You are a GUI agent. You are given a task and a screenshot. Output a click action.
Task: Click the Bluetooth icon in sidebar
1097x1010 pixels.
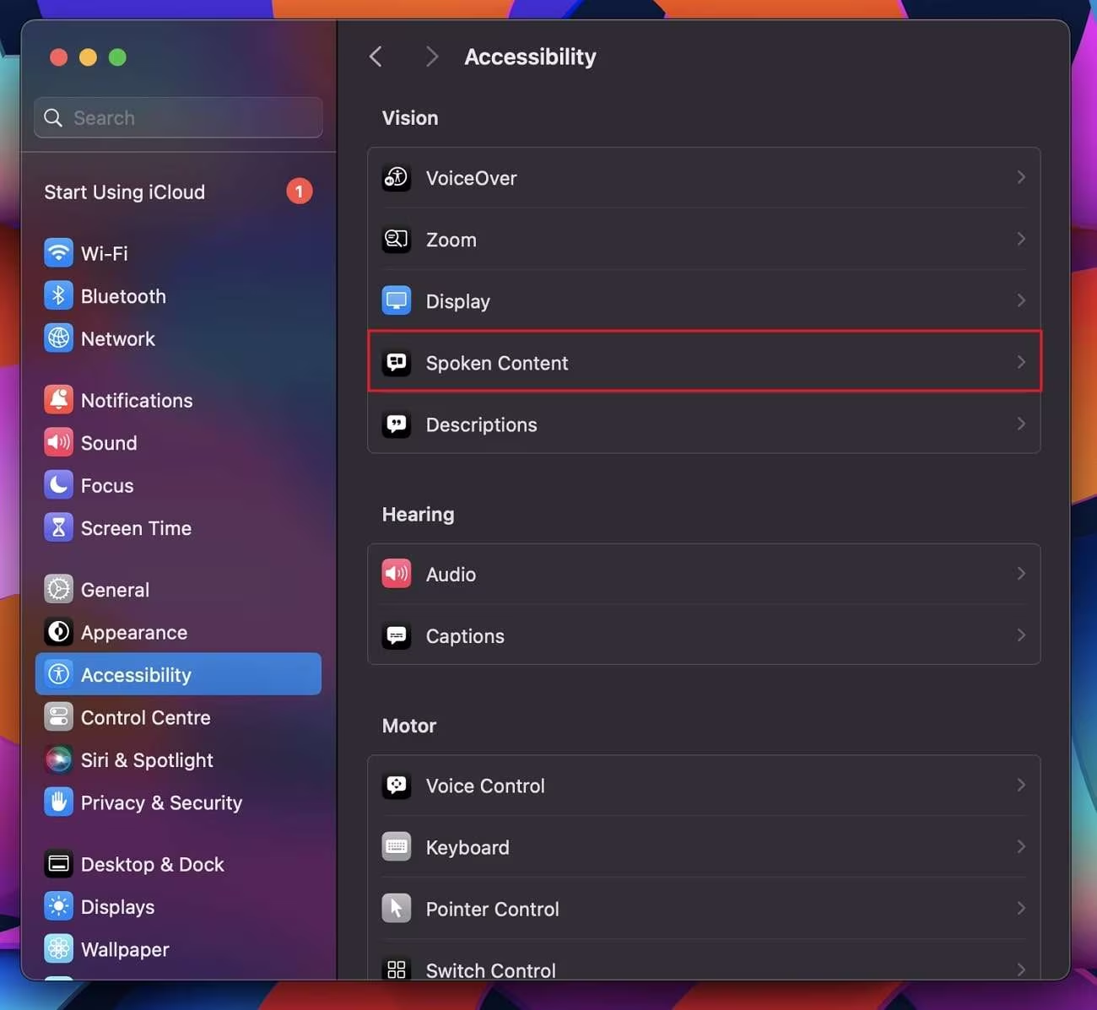click(x=57, y=295)
